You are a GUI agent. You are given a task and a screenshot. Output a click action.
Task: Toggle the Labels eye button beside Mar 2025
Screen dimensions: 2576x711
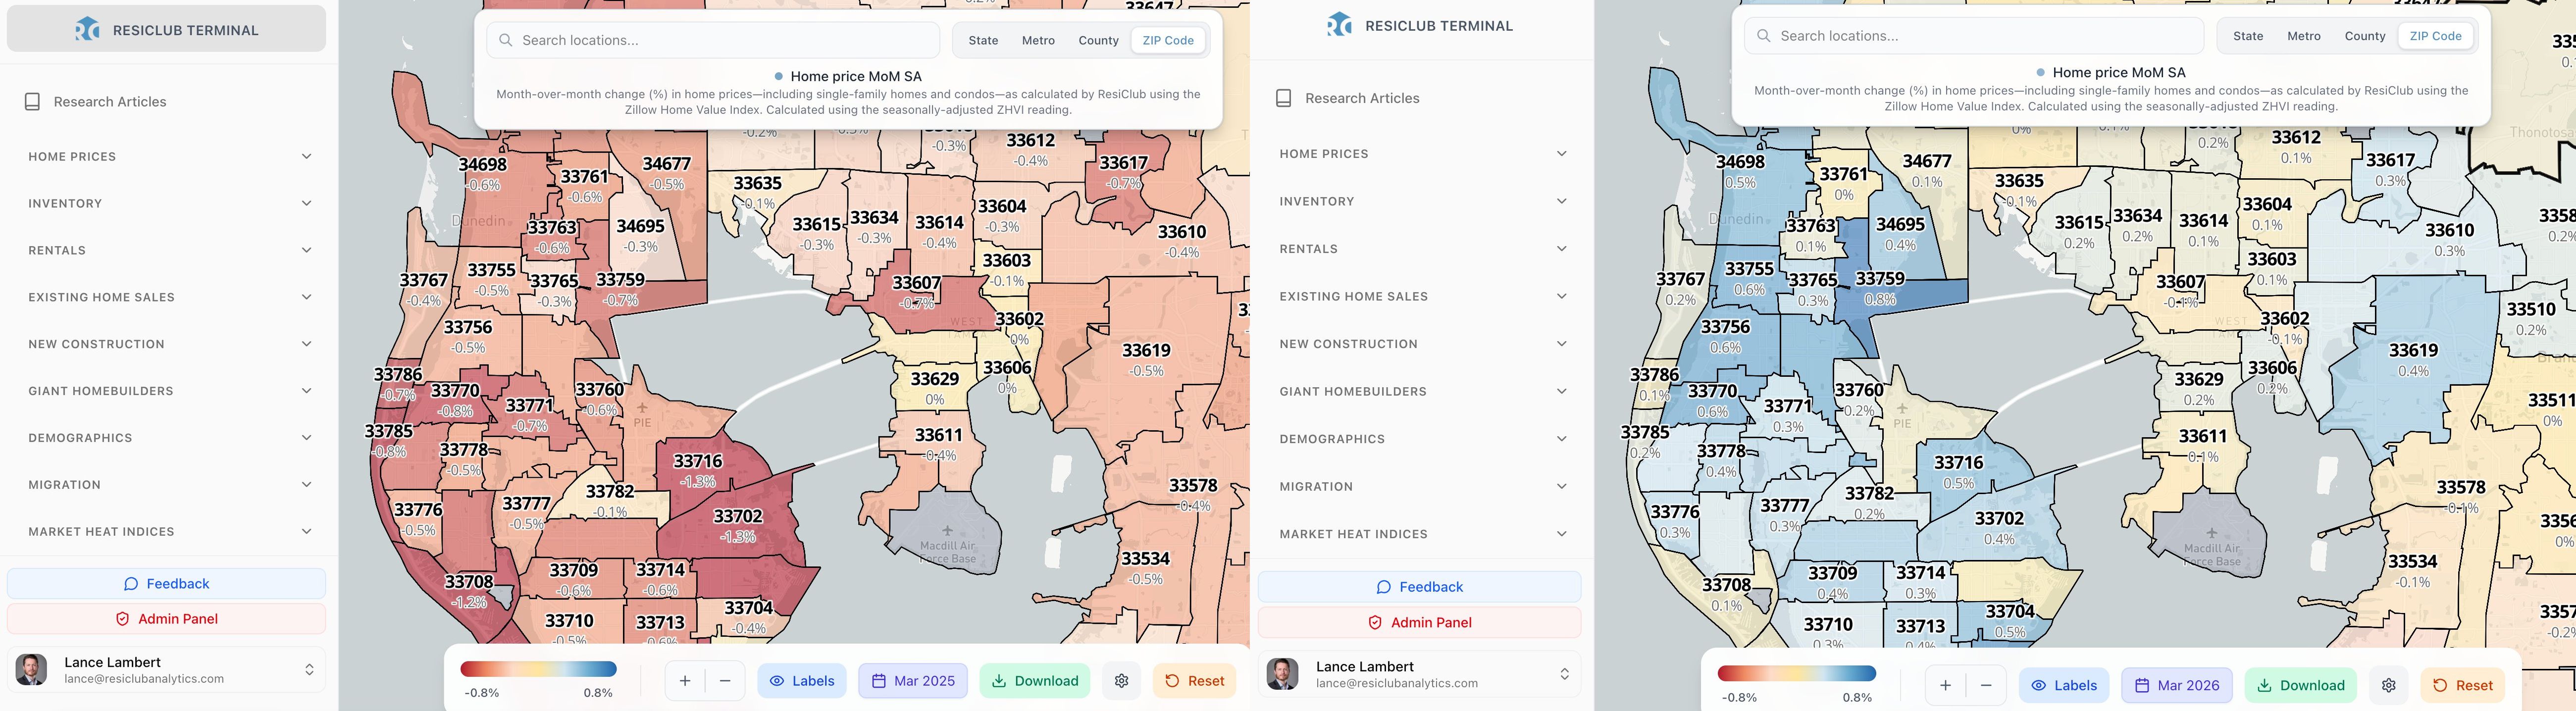[802, 681]
